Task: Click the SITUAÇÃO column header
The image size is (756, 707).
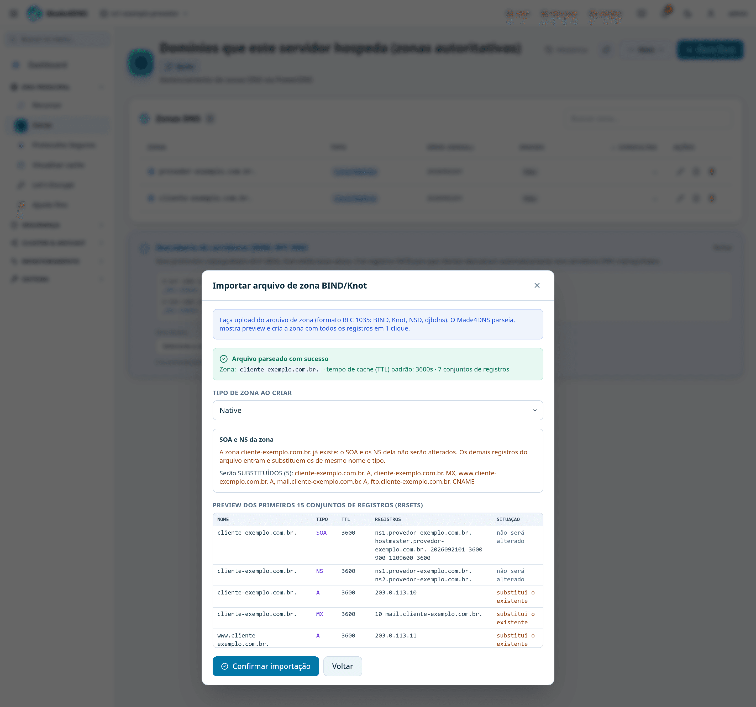Action: tap(508, 520)
